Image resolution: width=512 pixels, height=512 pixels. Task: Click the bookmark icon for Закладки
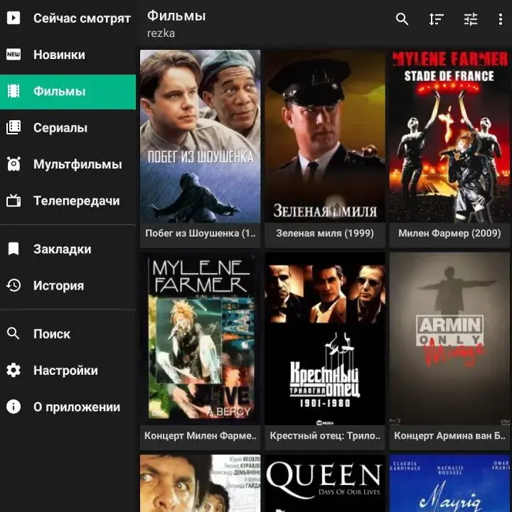[x=14, y=249]
